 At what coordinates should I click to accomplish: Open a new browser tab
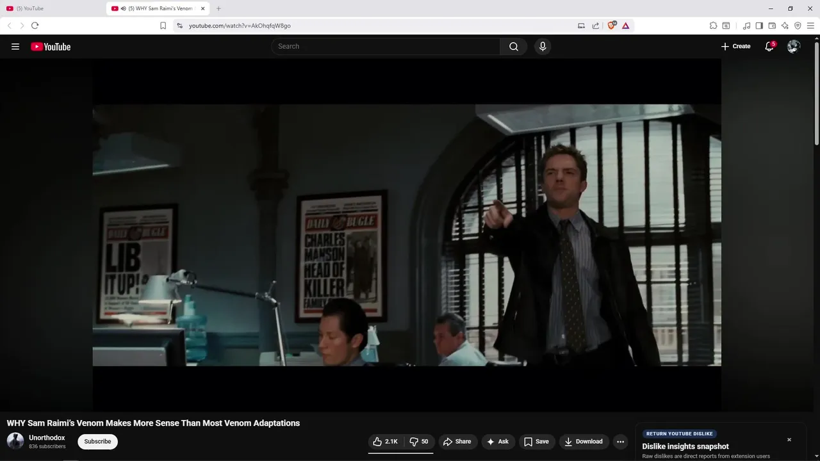[x=218, y=8]
